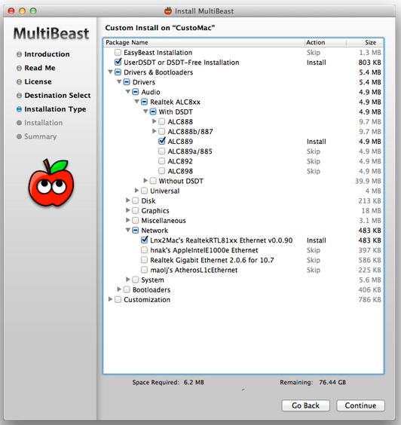401x425 pixels.
Task: Click the Go Back button
Action: [305, 405]
